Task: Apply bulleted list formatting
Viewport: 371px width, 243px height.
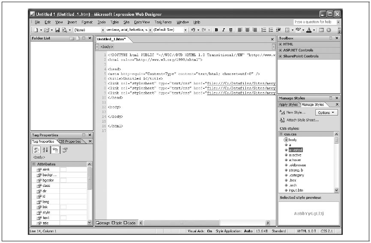Action: pyautogui.click(x=271, y=30)
